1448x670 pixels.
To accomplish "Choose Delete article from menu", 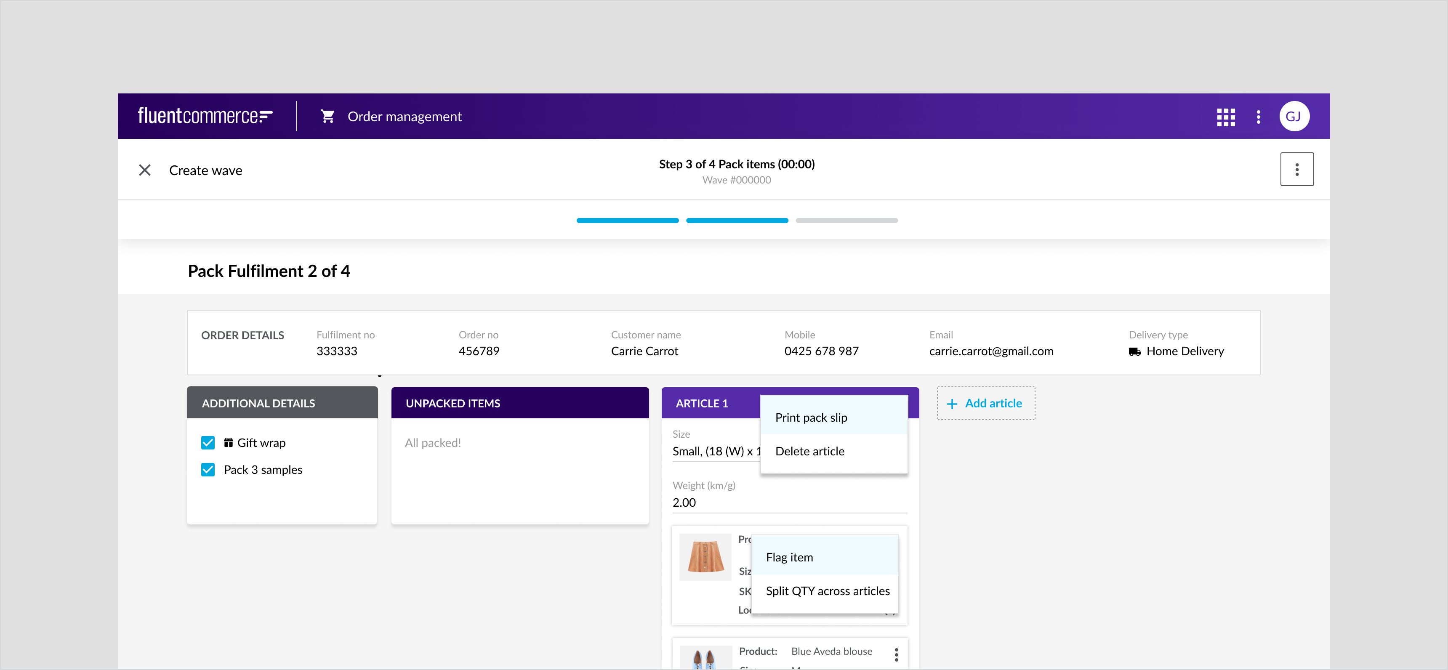I will (x=809, y=451).
